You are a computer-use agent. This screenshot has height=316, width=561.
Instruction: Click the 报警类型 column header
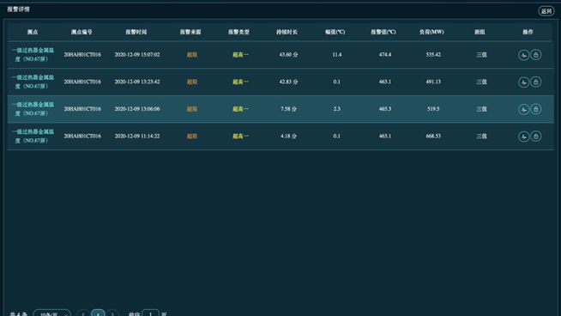click(x=238, y=32)
